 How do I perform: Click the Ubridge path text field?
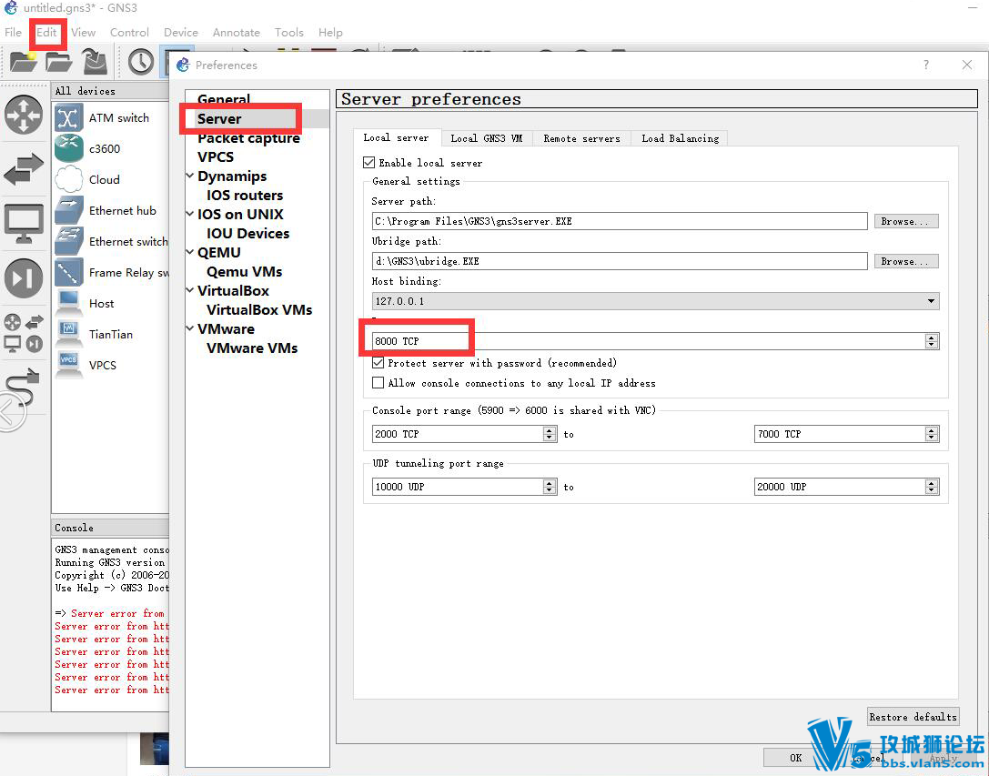[x=620, y=261]
